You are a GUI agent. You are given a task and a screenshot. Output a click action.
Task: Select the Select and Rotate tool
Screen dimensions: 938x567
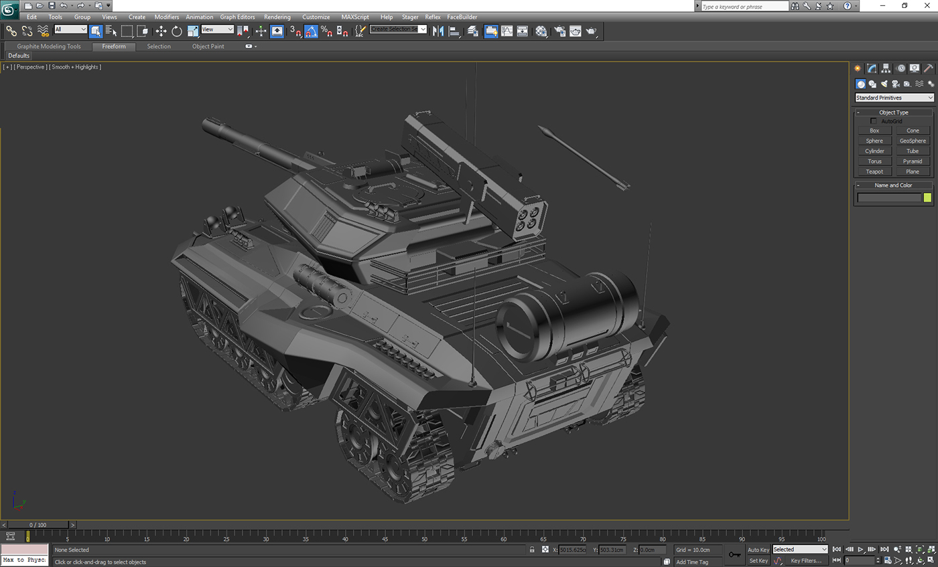tap(176, 31)
